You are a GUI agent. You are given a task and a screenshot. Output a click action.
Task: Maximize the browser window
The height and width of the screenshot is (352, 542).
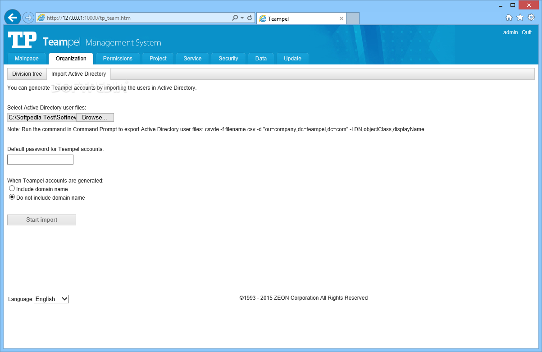tap(513, 5)
